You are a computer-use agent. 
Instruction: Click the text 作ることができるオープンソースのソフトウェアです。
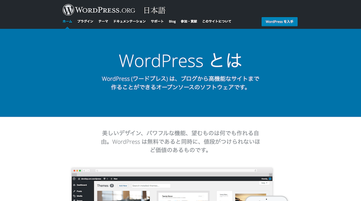pyautogui.click(x=179, y=87)
